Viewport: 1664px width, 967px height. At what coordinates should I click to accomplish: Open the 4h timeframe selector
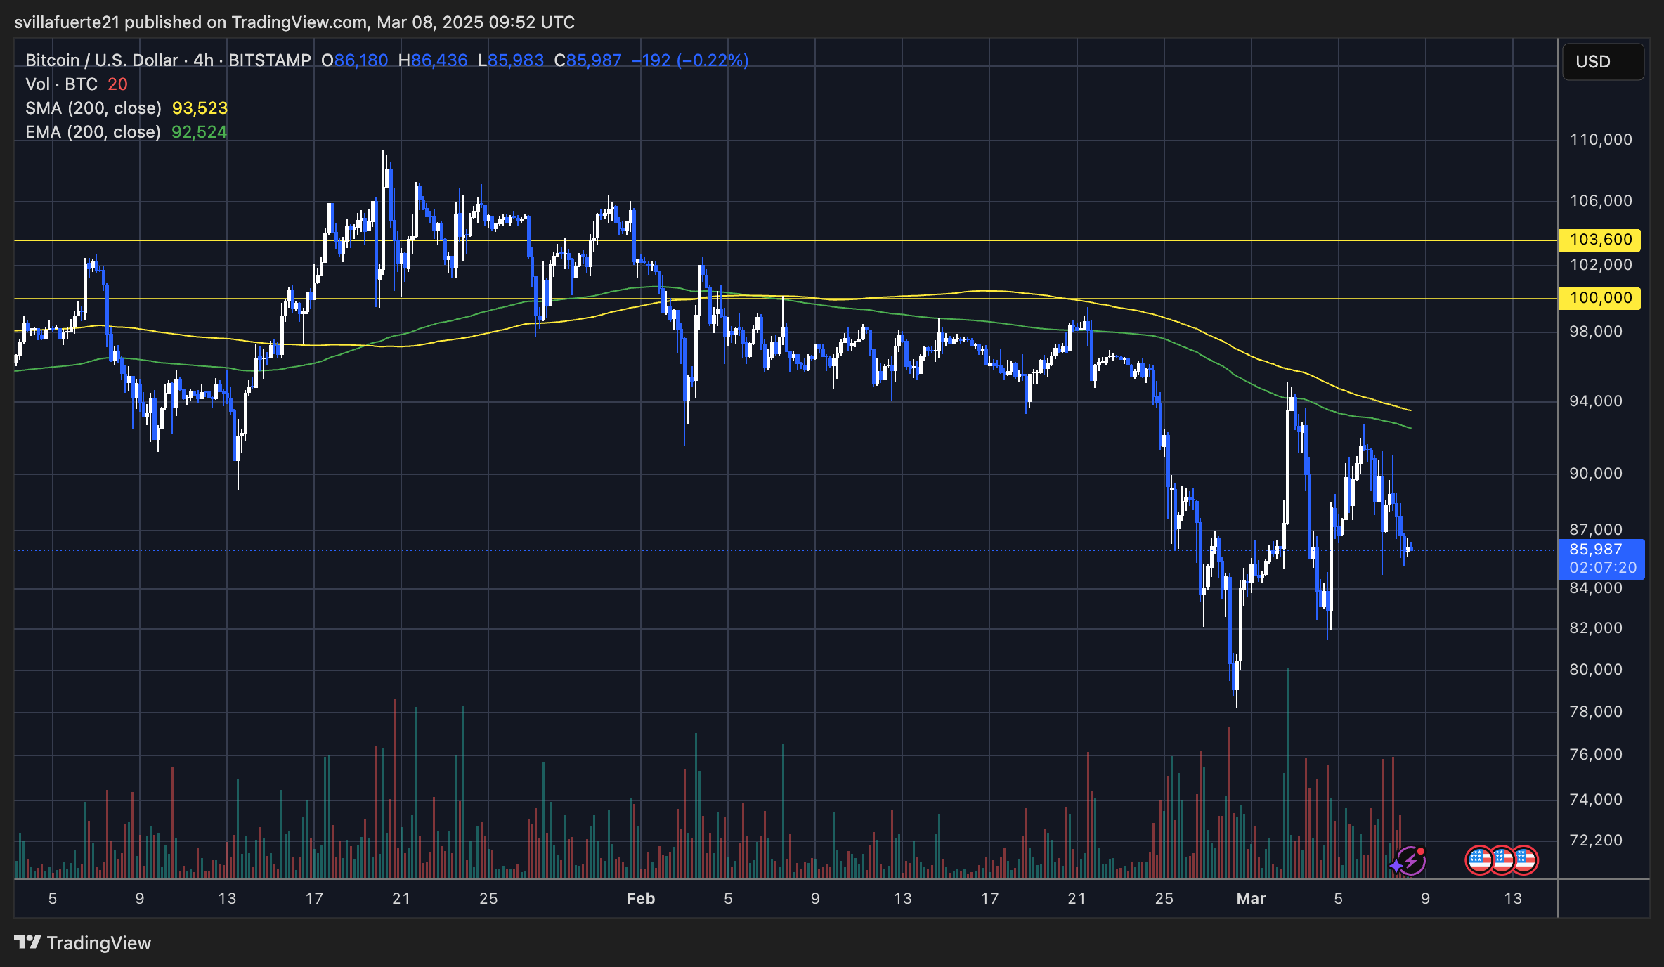[202, 60]
